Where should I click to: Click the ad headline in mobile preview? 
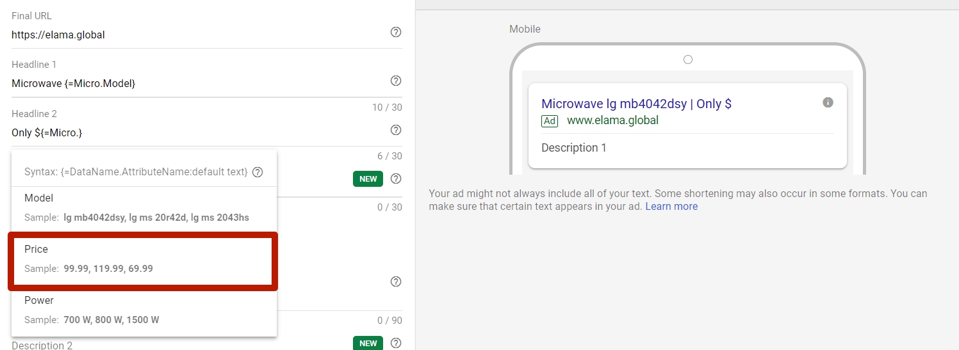636,104
